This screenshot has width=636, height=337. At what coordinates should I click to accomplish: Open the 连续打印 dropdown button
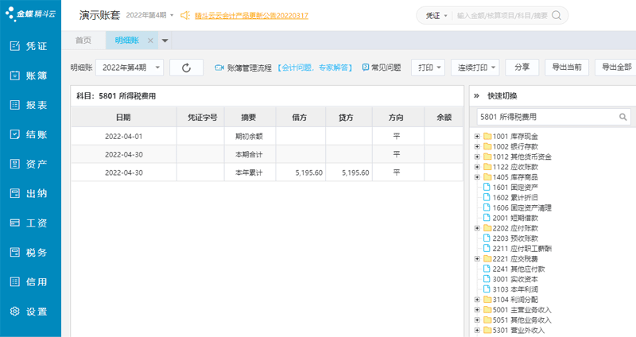tap(475, 68)
